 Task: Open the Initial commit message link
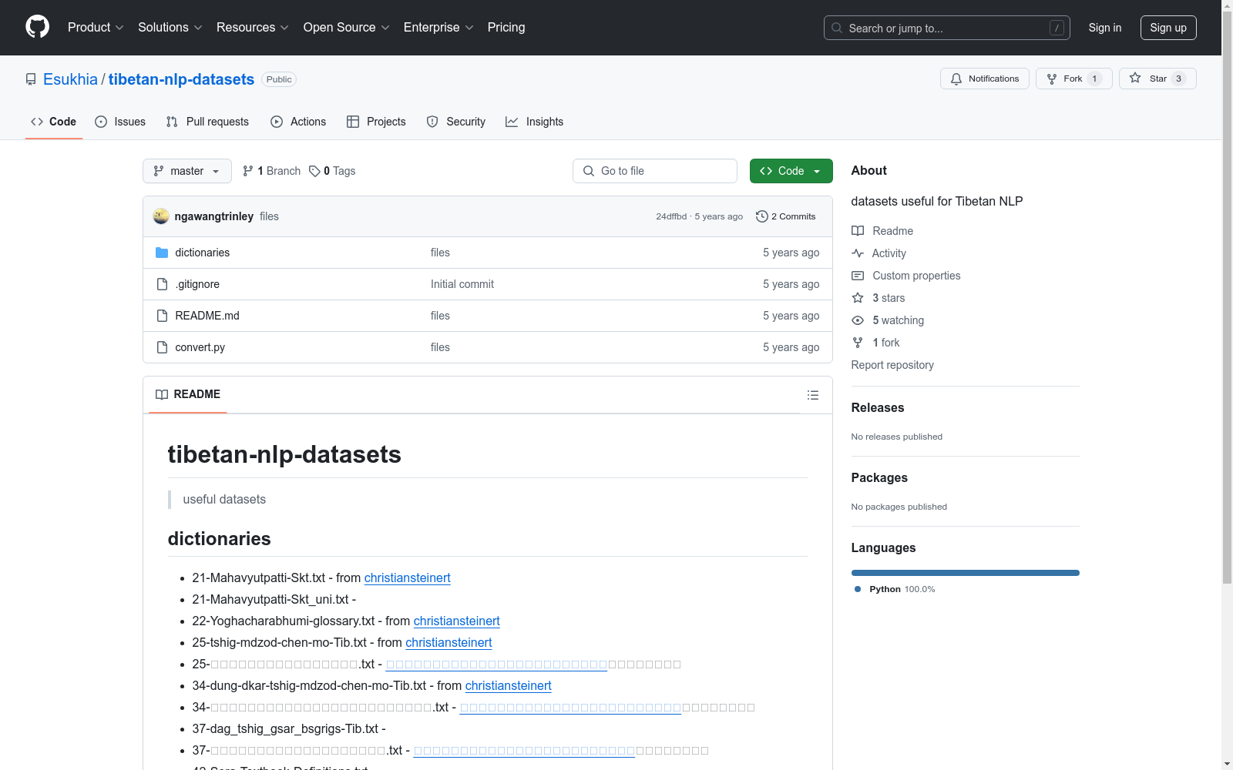[x=462, y=284]
